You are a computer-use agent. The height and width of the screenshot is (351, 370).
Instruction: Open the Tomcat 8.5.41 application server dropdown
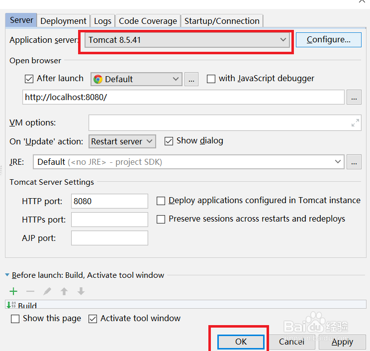click(187, 40)
